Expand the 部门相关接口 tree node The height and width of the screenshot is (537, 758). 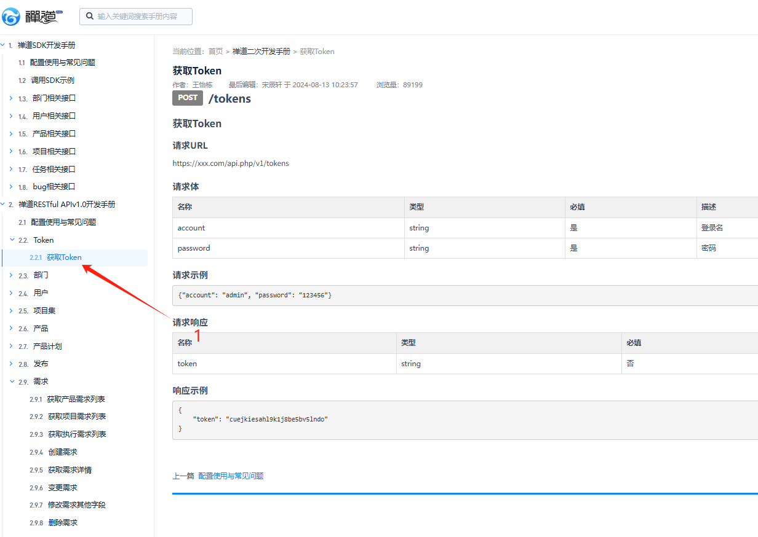click(x=11, y=98)
